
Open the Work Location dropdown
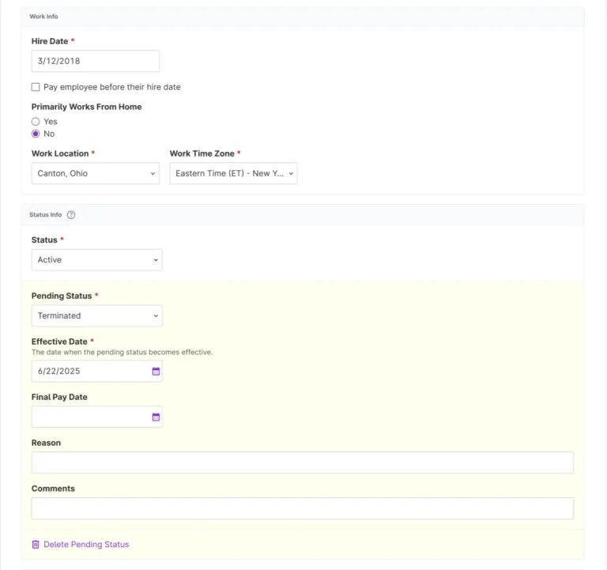(96, 173)
